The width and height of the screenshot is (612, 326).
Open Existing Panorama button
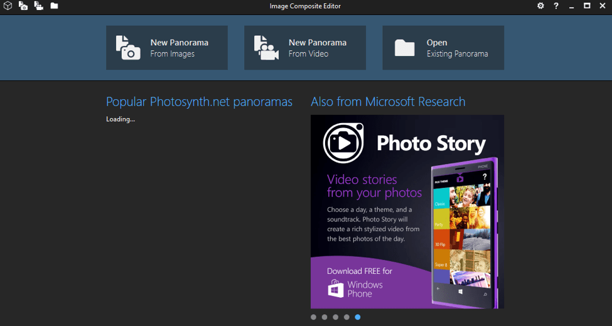443,48
